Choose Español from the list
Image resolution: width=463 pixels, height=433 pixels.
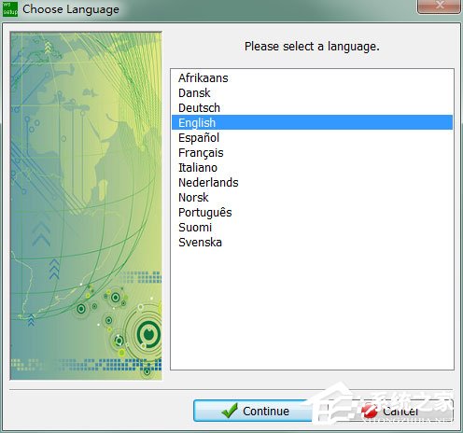click(x=312, y=137)
